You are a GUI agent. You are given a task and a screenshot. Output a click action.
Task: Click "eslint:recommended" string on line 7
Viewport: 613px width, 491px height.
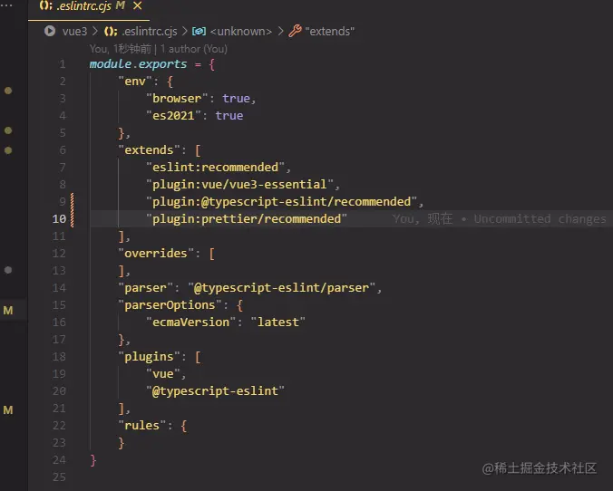216,168
